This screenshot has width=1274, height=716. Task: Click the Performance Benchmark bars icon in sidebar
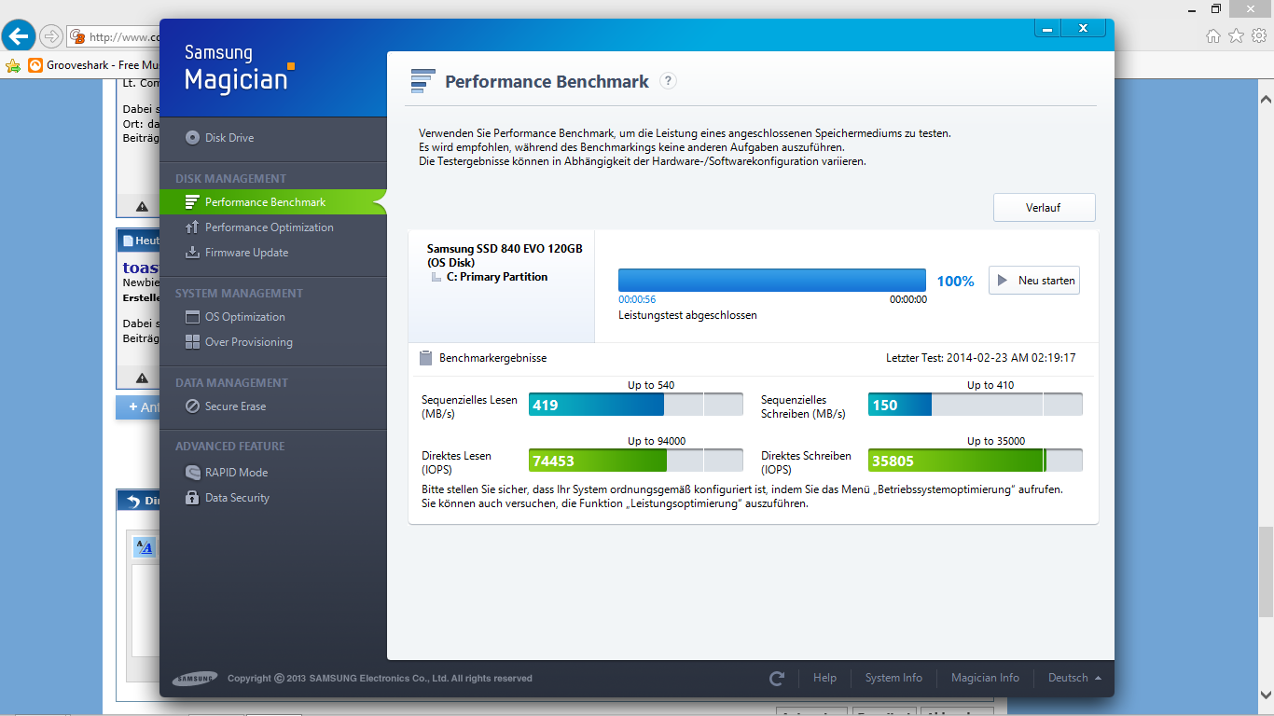pyautogui.click(x=192, y=202)
